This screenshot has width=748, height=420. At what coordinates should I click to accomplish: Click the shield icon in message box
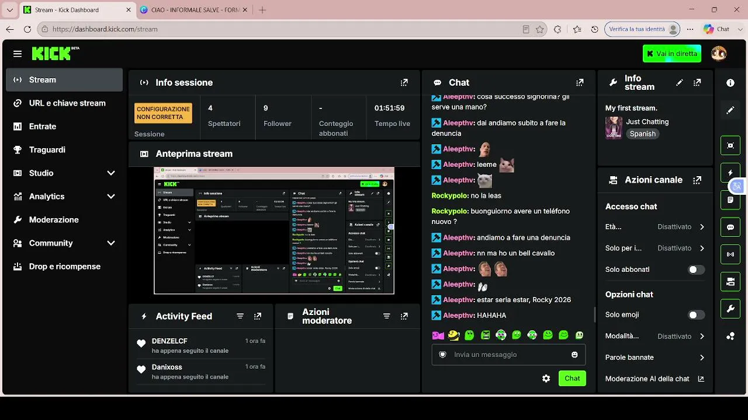[x=443, y=355]
